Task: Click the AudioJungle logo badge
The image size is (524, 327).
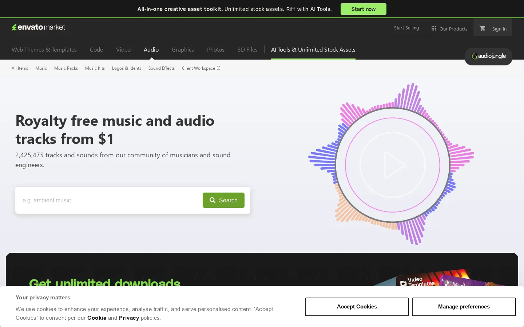Action: click(488, 56)
